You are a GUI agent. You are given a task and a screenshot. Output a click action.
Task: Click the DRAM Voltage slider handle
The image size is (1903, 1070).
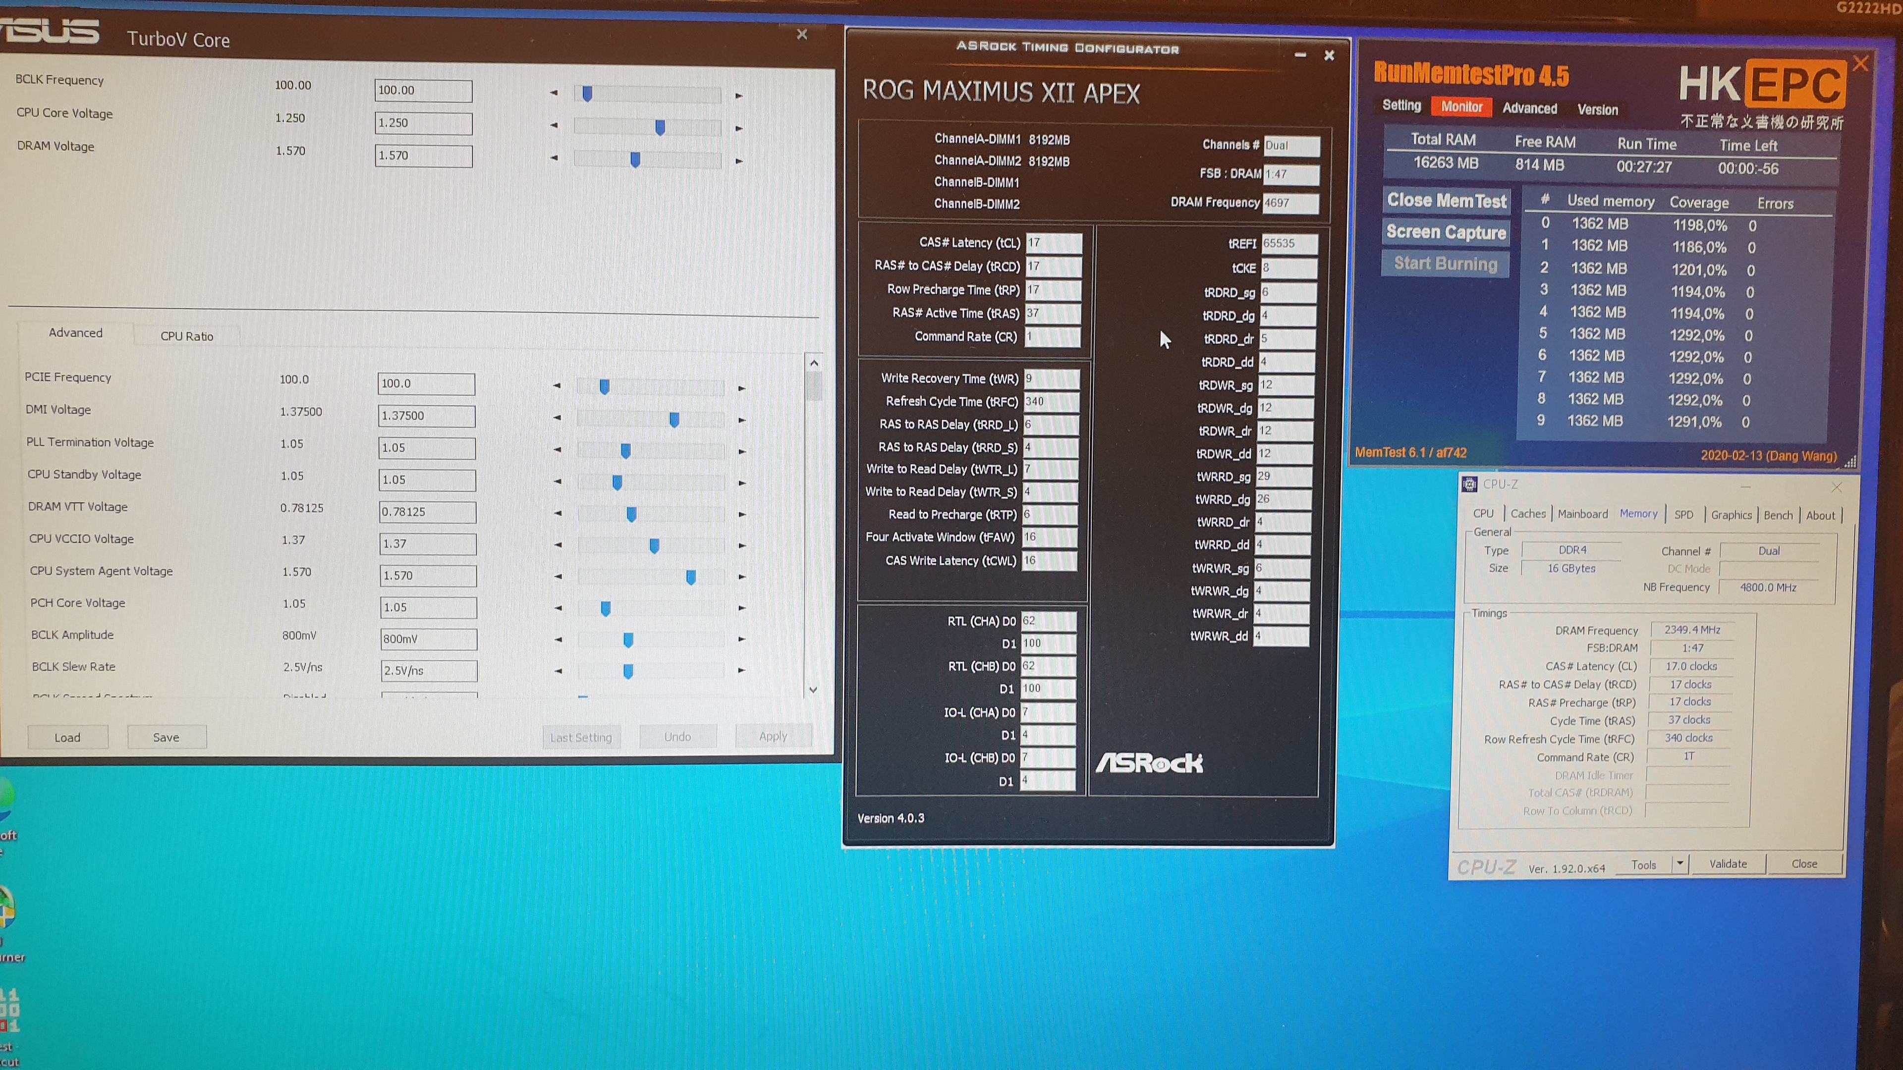point(635,160)
